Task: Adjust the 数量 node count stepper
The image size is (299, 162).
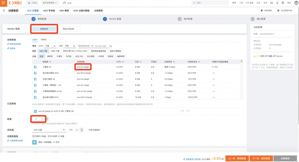Action: (x=47, y=119)
